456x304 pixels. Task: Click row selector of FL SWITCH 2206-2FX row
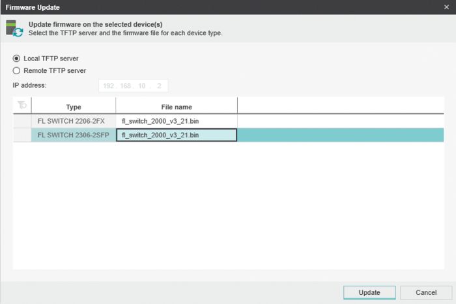coord(22,121)
